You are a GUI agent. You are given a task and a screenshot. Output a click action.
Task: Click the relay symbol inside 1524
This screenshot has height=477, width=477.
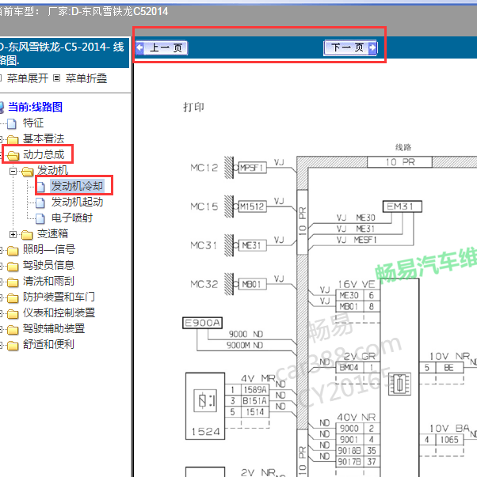(205, 400)
